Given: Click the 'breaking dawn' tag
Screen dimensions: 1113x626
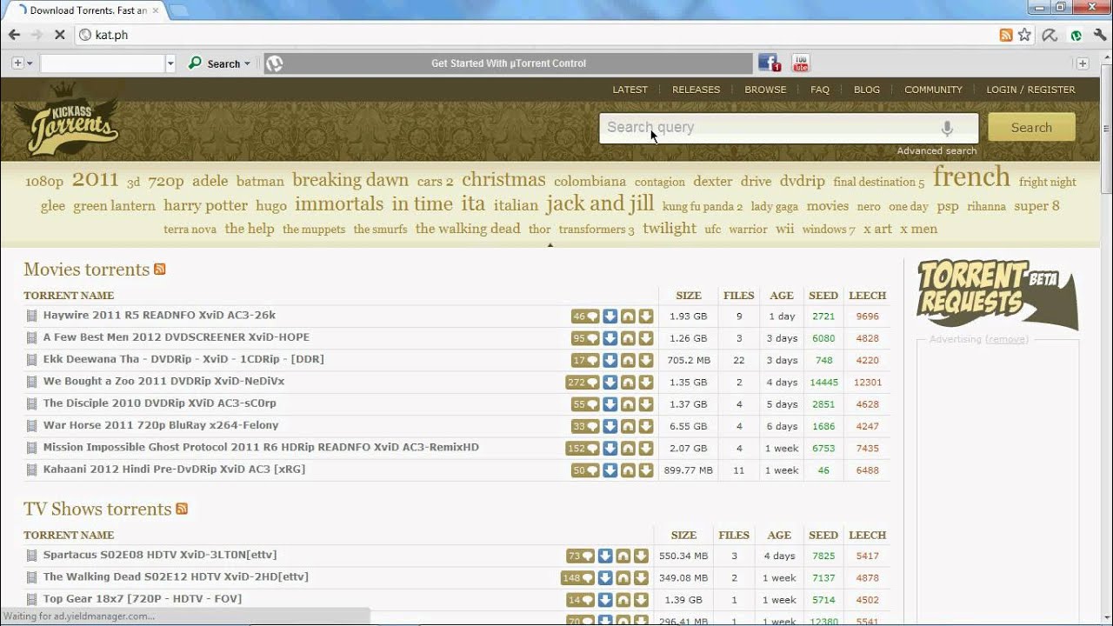Looking at the screenshot, I should click(350, 180).
